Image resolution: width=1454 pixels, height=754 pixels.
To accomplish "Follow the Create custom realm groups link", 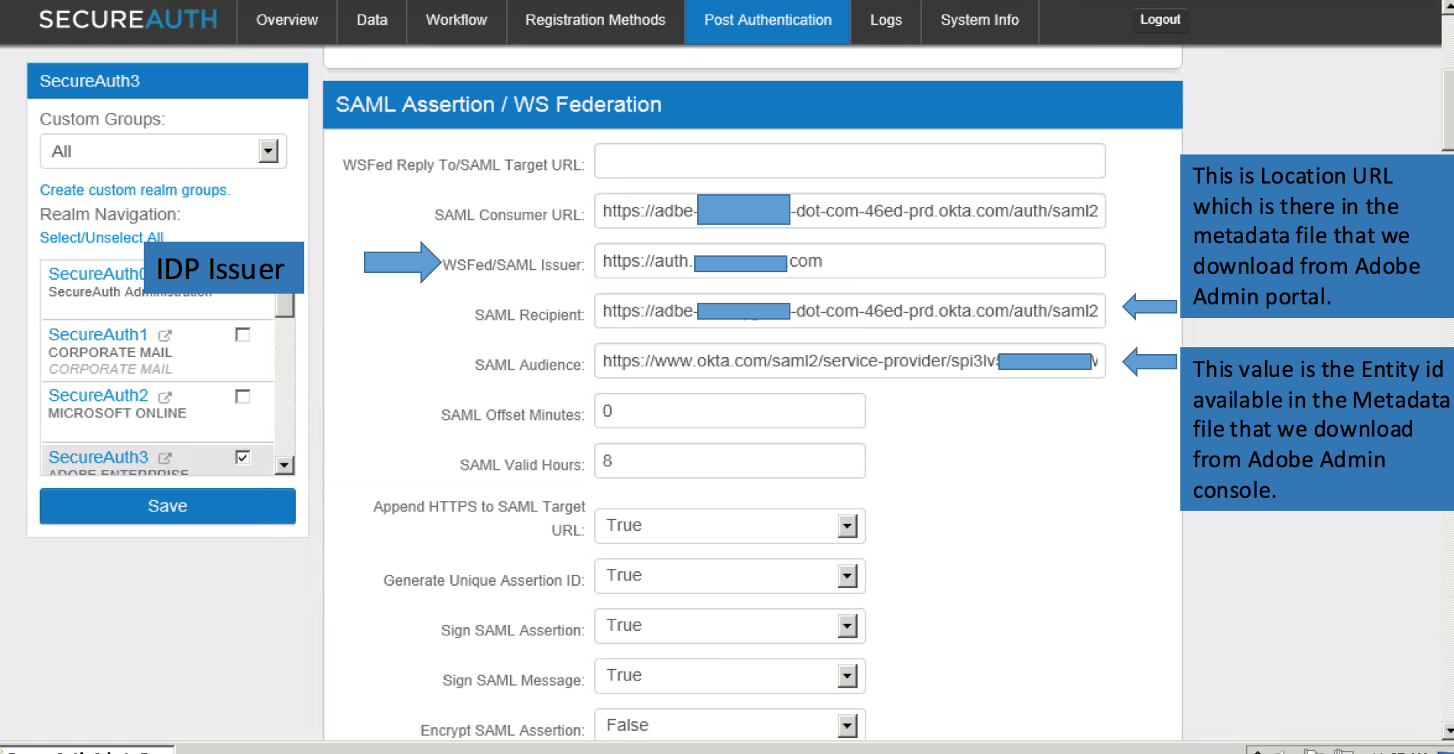I will (135, 190).
